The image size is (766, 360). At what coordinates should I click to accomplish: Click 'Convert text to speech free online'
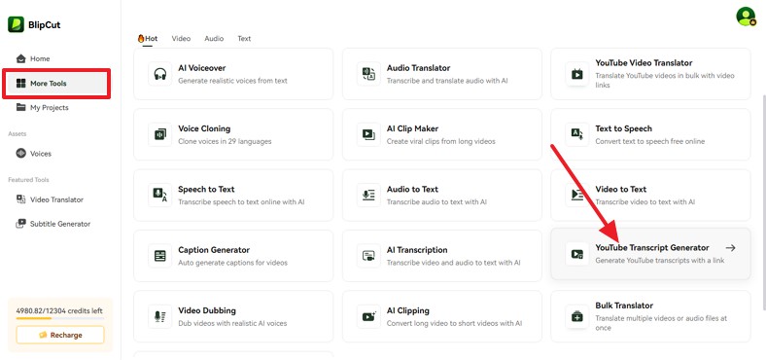click(x=649, y=141)
